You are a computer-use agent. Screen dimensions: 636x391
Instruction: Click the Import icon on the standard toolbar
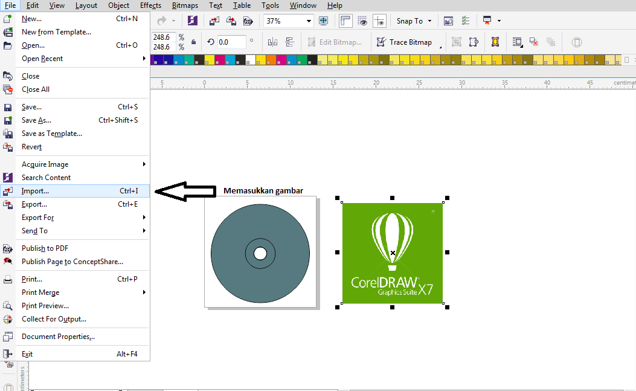pos(213,20)
